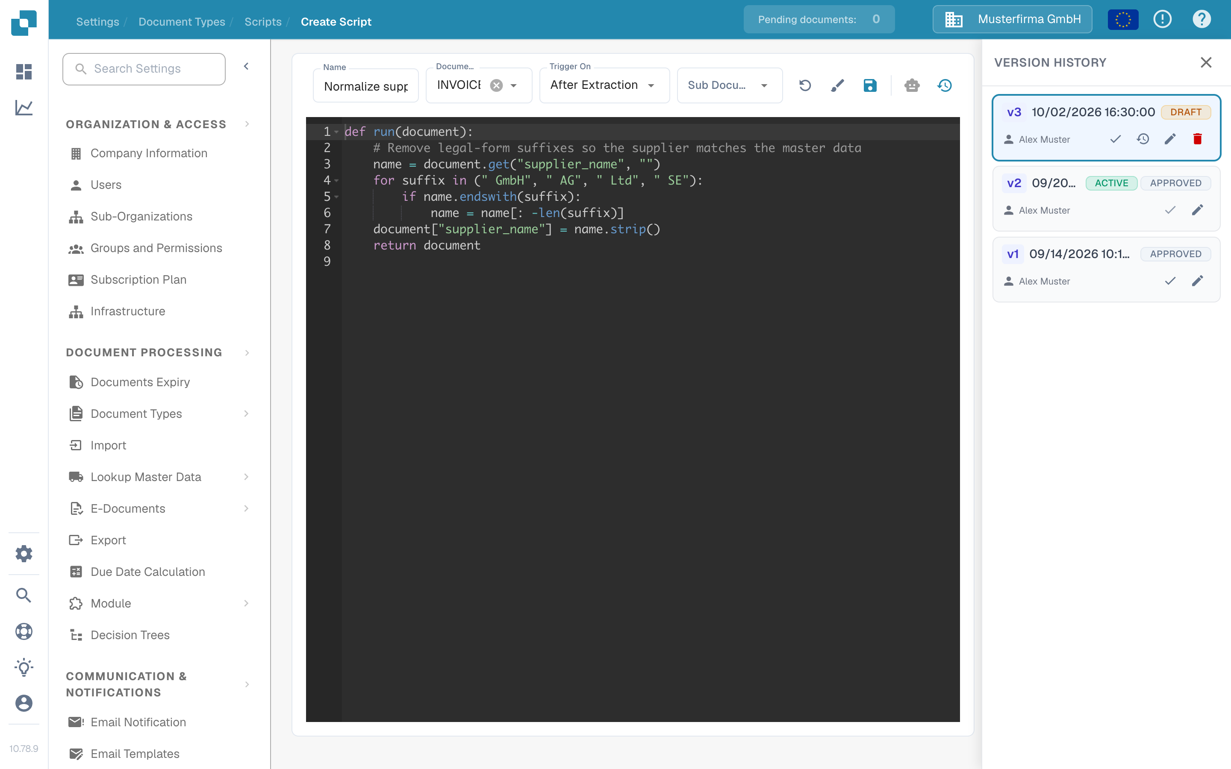The height and width of the screenshot is (769, 1231).
Task: Clear the INVOICE document type selection
Action: 497,85
